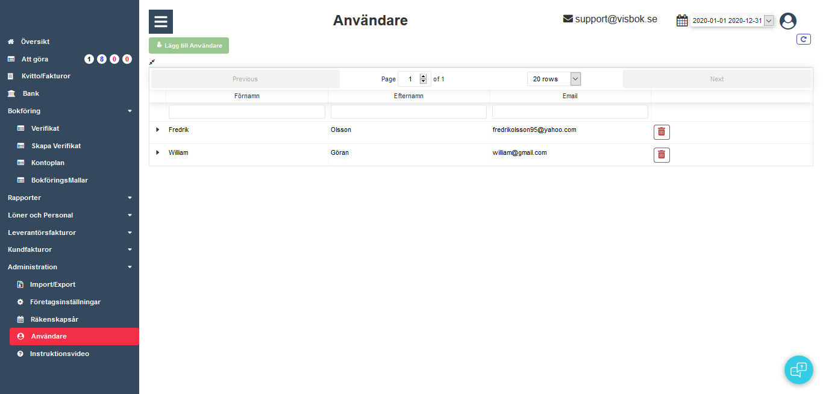Click the calendar icon by date range
Viewport: 823px width, 394px height.
(682, 20)
